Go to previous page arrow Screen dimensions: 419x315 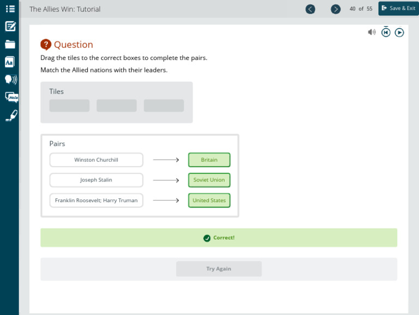[310, 9]
